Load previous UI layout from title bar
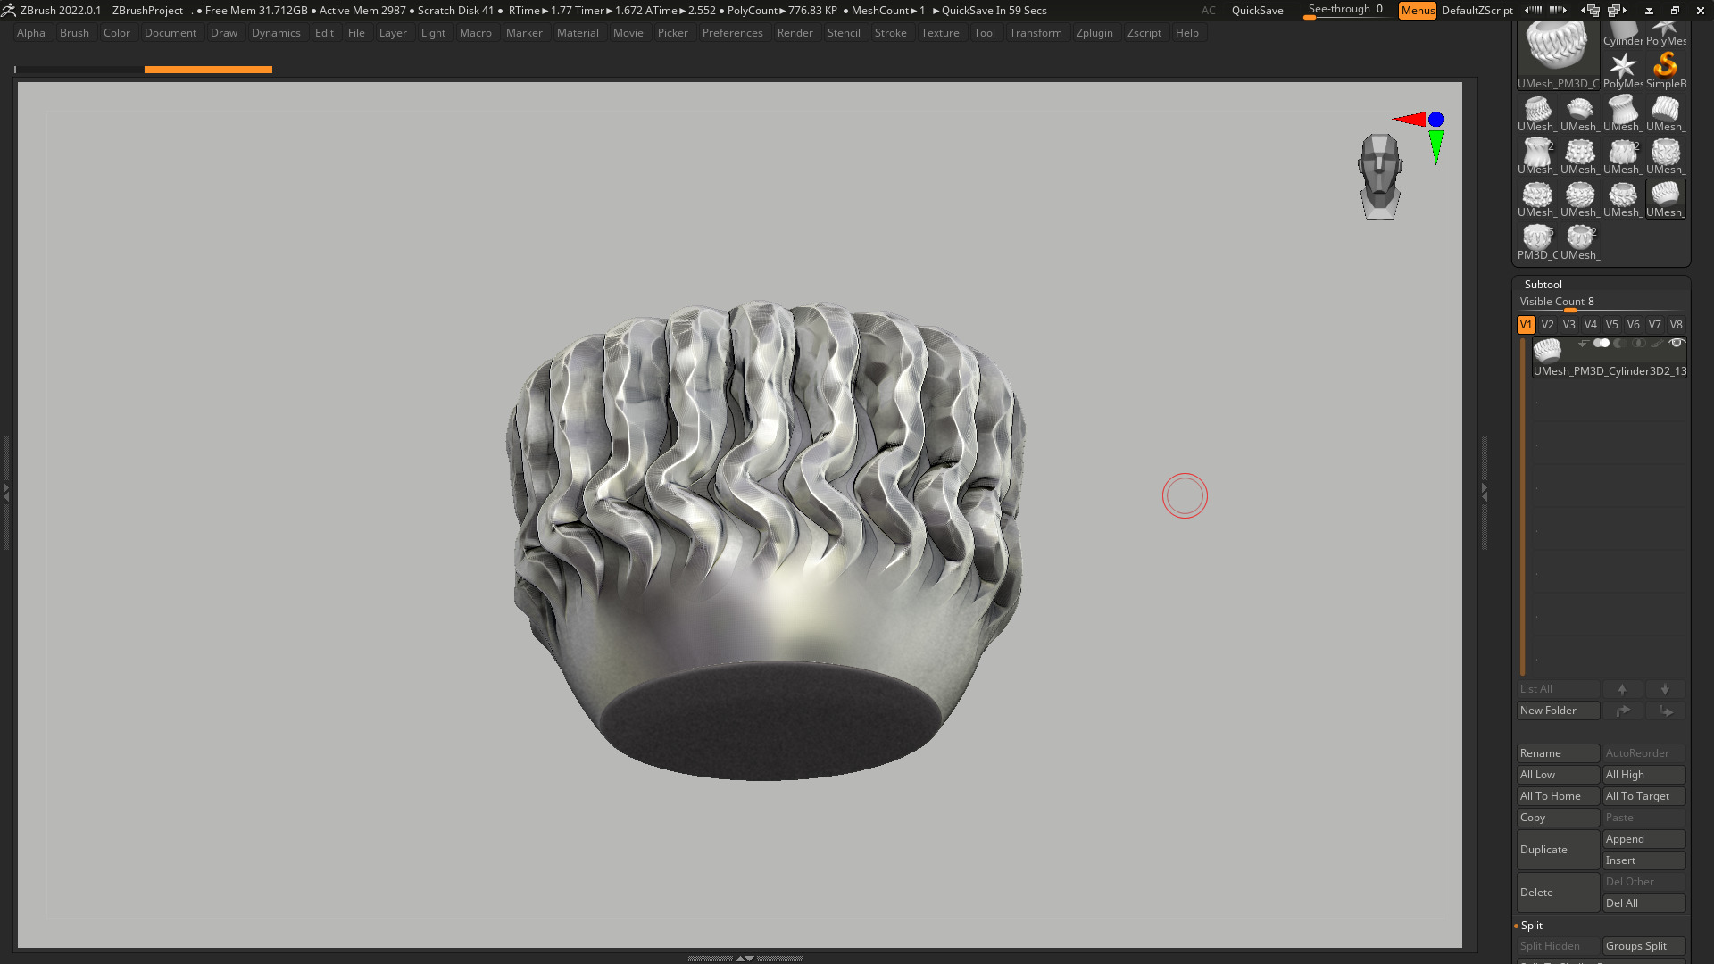Image resolution: width=1714 pixels, height=964 pixels. click(1590, 10)
